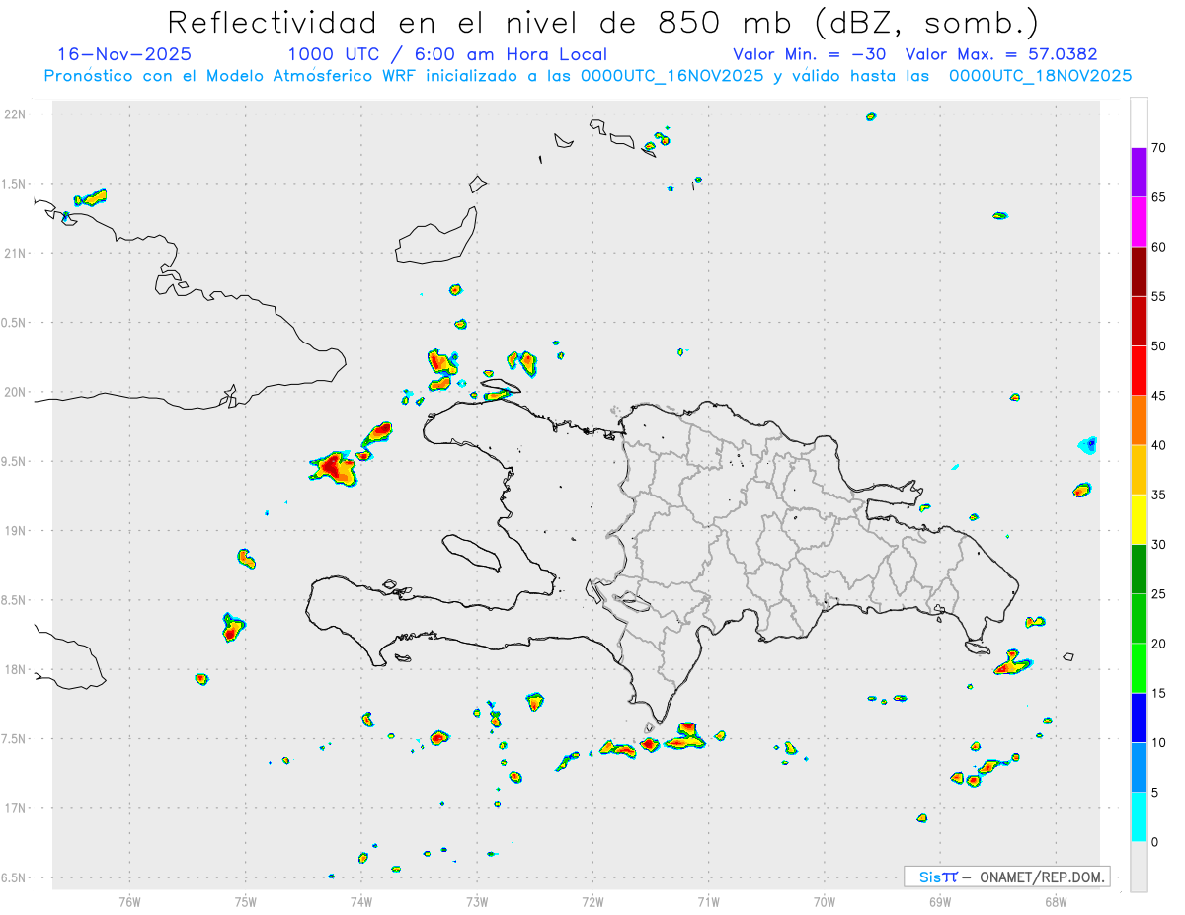The image size is (1185, 915).
Task: Click the '68W' longitude label
Action: 1056,901
